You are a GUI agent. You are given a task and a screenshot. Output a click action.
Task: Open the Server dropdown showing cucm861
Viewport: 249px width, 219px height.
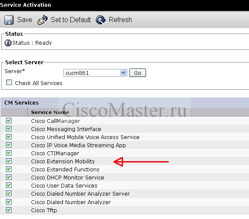coord(95,73)
